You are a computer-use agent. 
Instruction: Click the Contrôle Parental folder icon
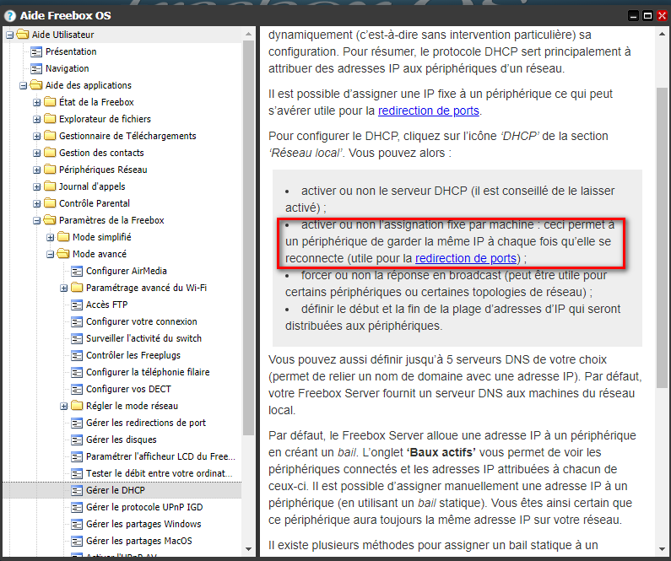tap(50, 203)
